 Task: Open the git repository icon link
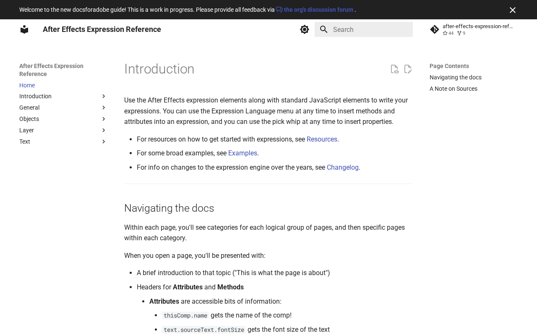[x=435, y=29]
